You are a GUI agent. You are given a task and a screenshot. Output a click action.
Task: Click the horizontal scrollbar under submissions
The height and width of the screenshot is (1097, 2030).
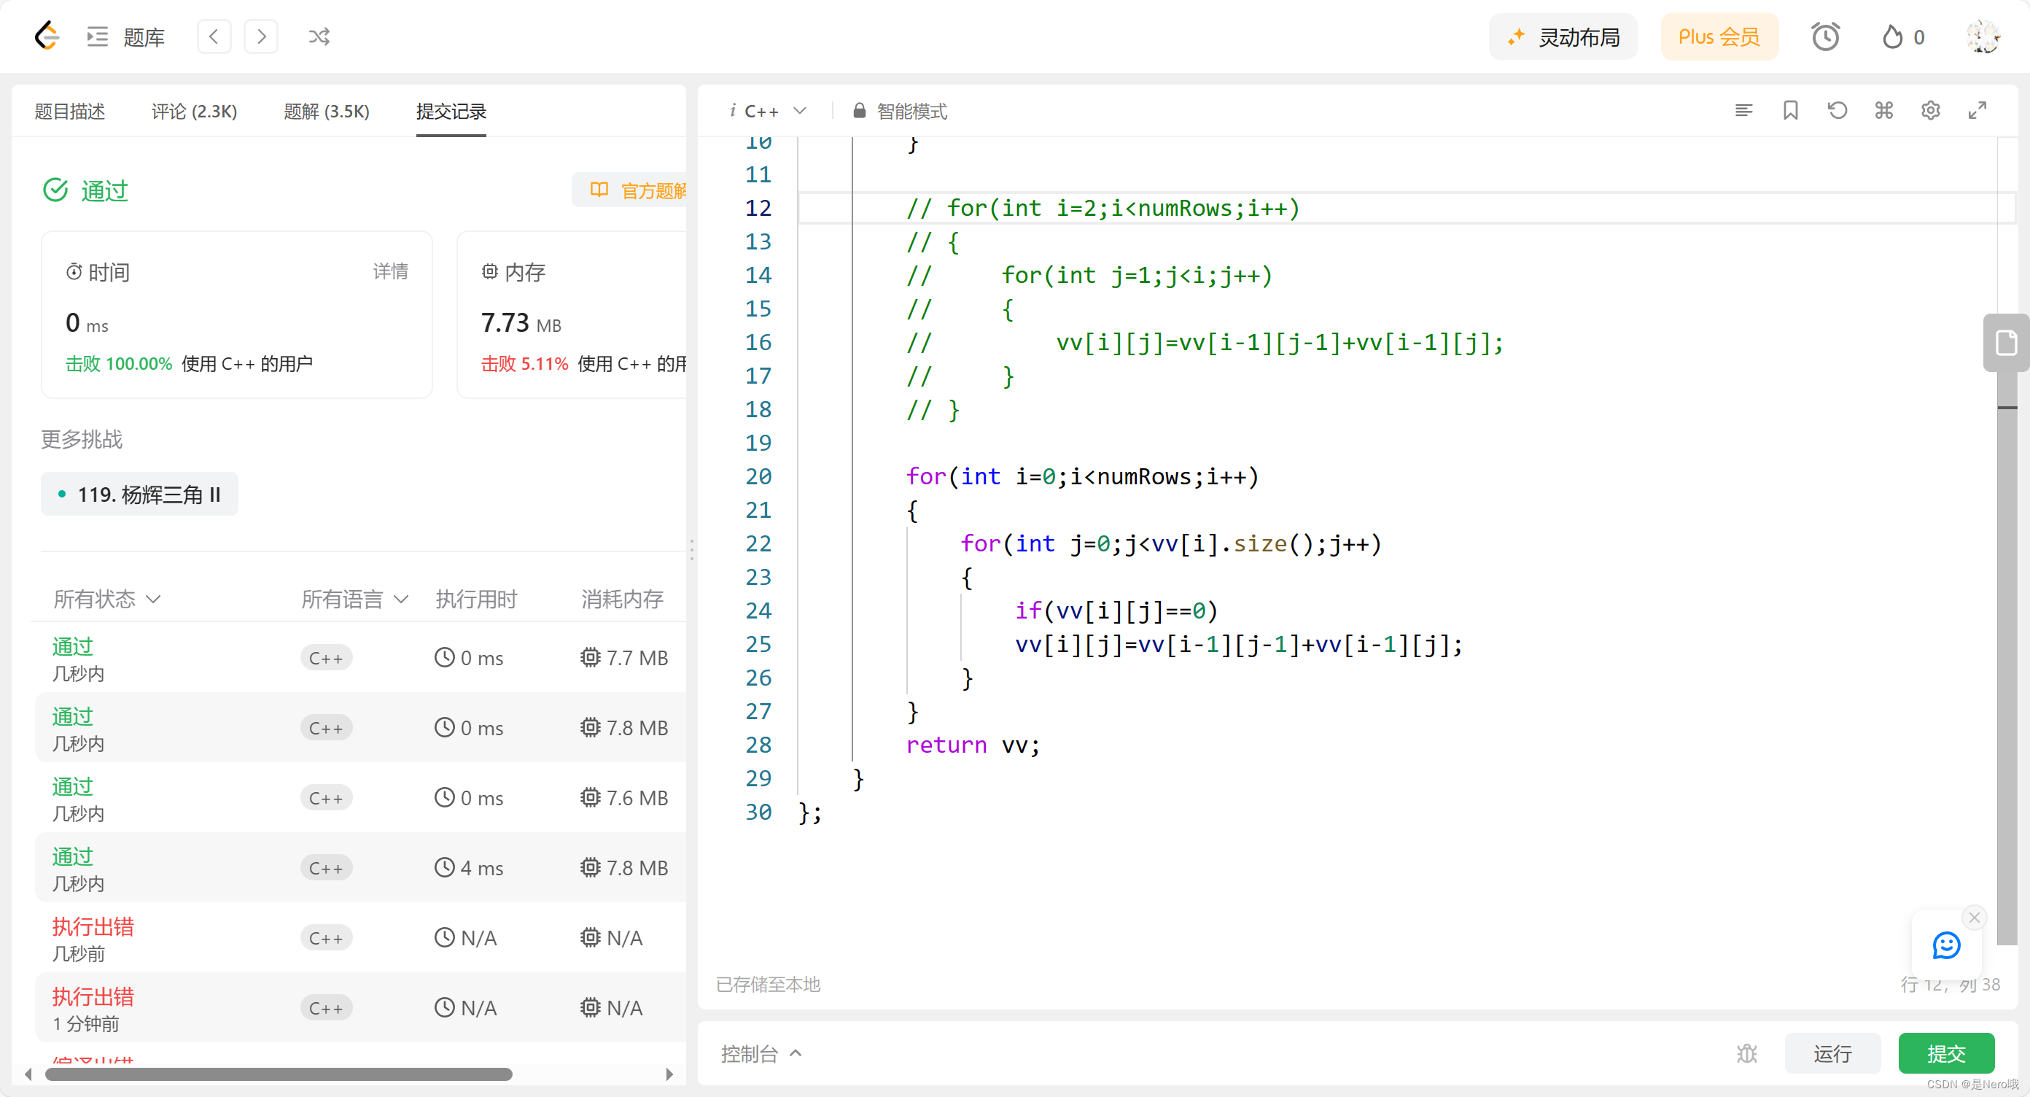pos(279,1074)
